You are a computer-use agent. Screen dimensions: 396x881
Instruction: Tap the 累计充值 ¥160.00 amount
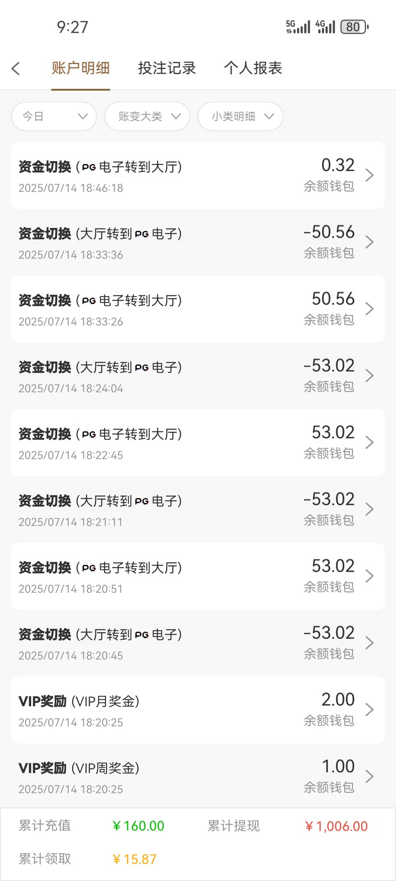138,826
